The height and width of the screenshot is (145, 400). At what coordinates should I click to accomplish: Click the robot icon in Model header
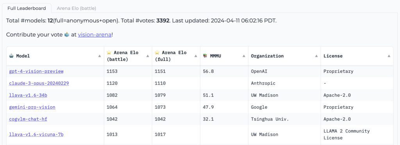point(11,56)
